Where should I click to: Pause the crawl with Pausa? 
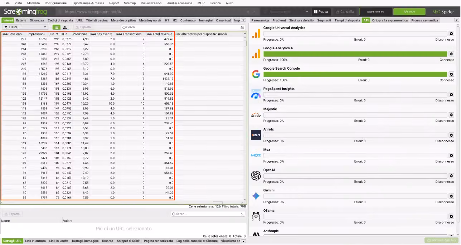click(321, 12)
